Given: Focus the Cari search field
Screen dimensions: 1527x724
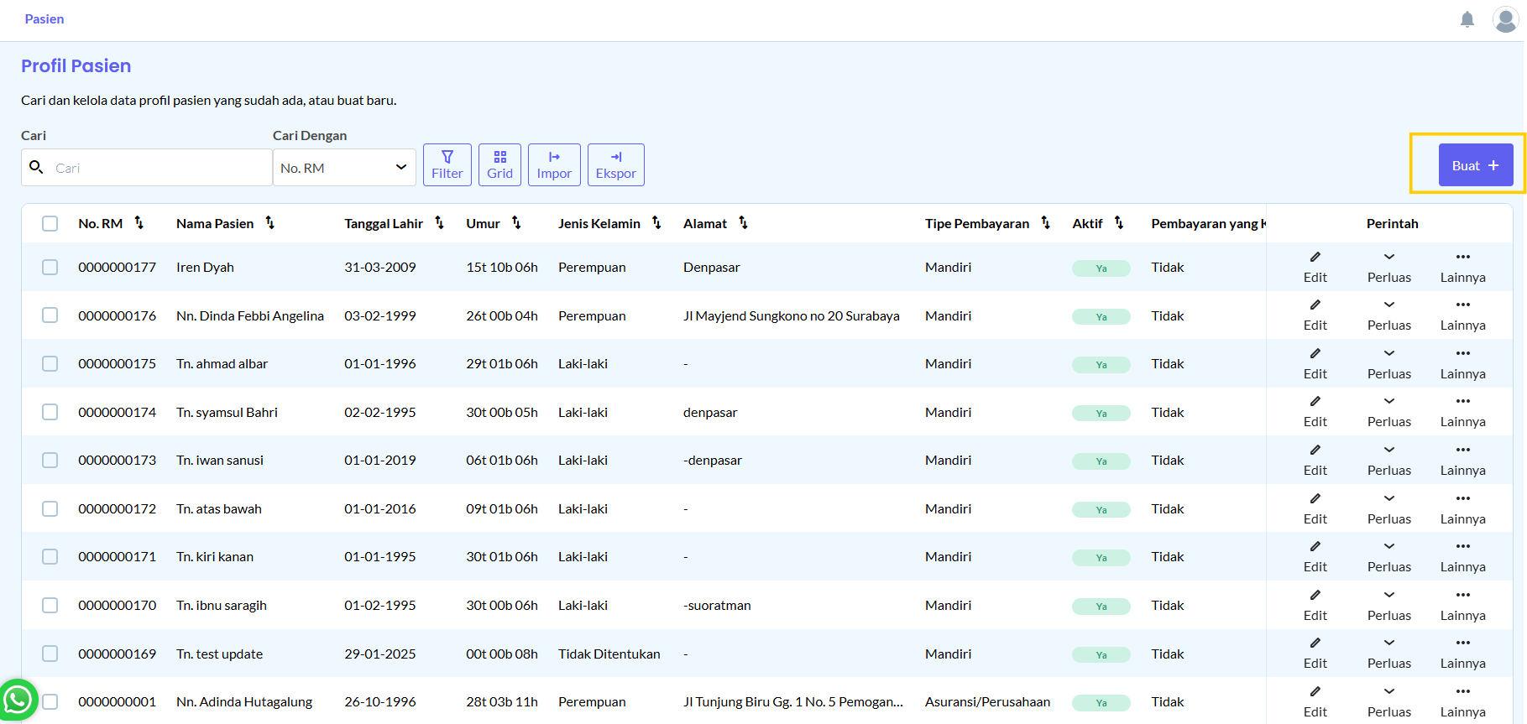Looking at the screenshot, I should coord(147,168).
